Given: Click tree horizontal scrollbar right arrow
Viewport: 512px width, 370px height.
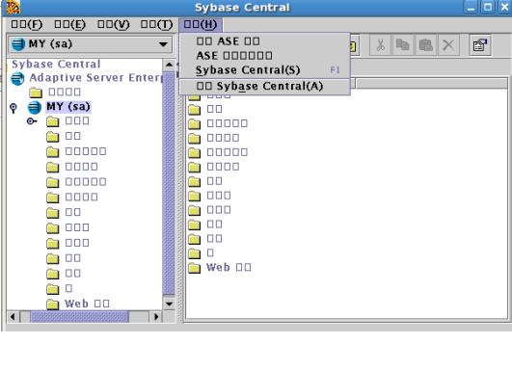Looking at the screenshot, I should pos(156,316).
